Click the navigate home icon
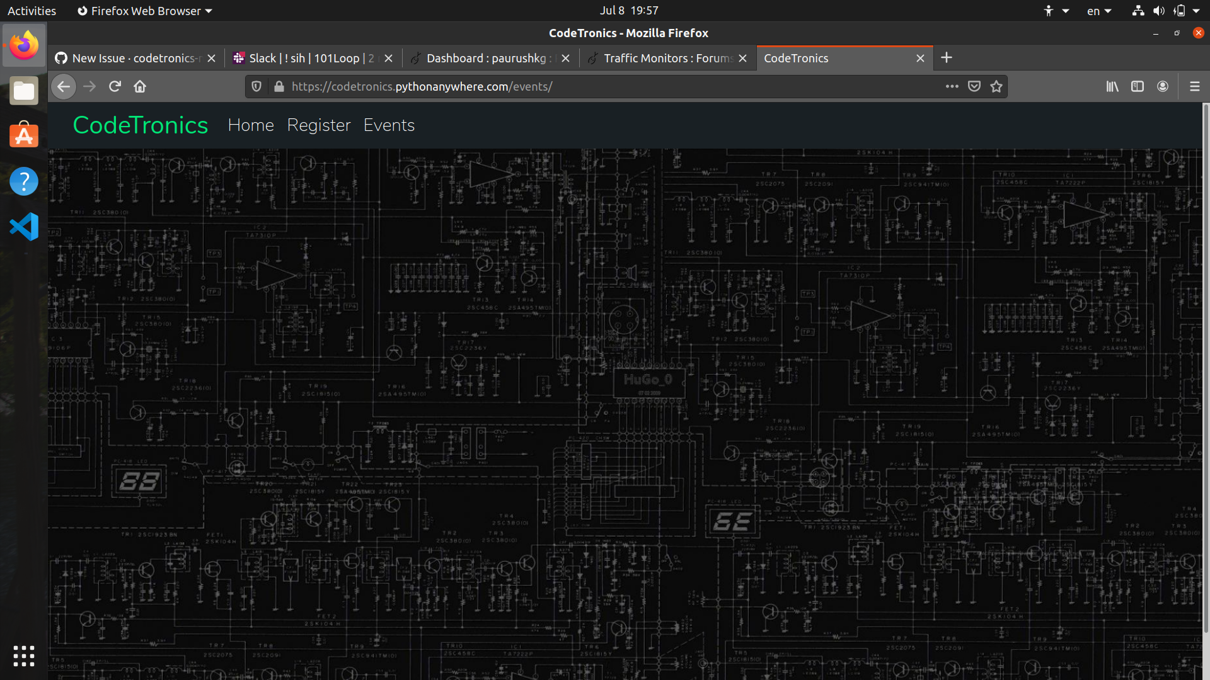 pos(139,86)
